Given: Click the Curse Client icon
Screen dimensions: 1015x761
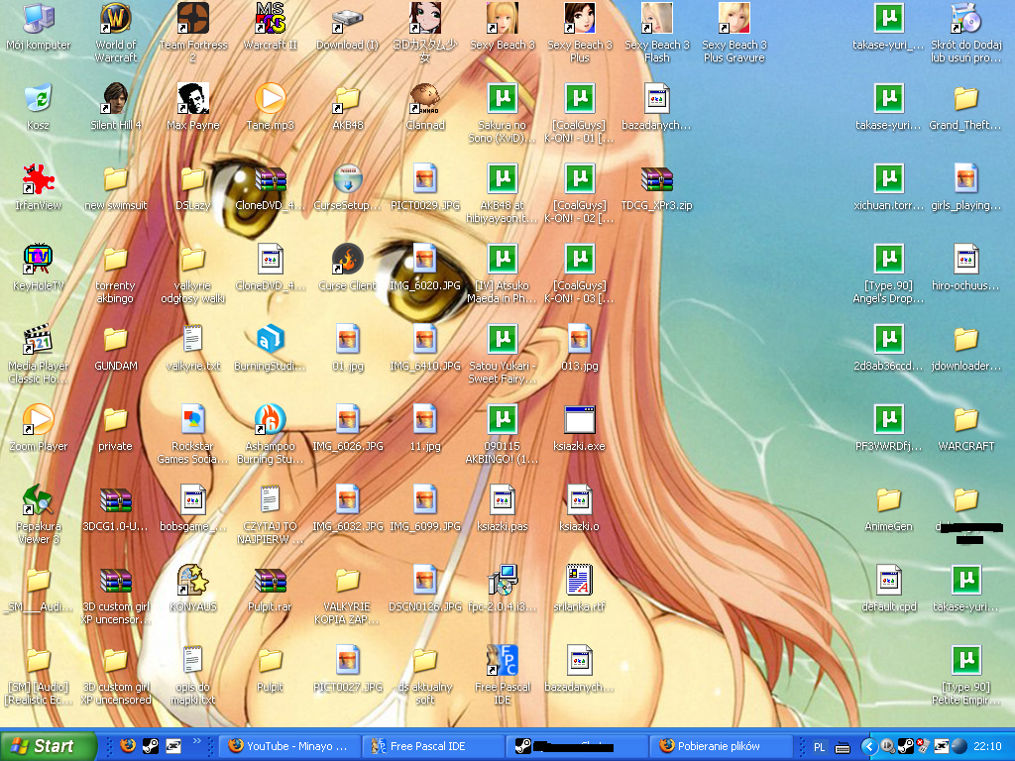Looking at the screenshot, I should 348,260.
